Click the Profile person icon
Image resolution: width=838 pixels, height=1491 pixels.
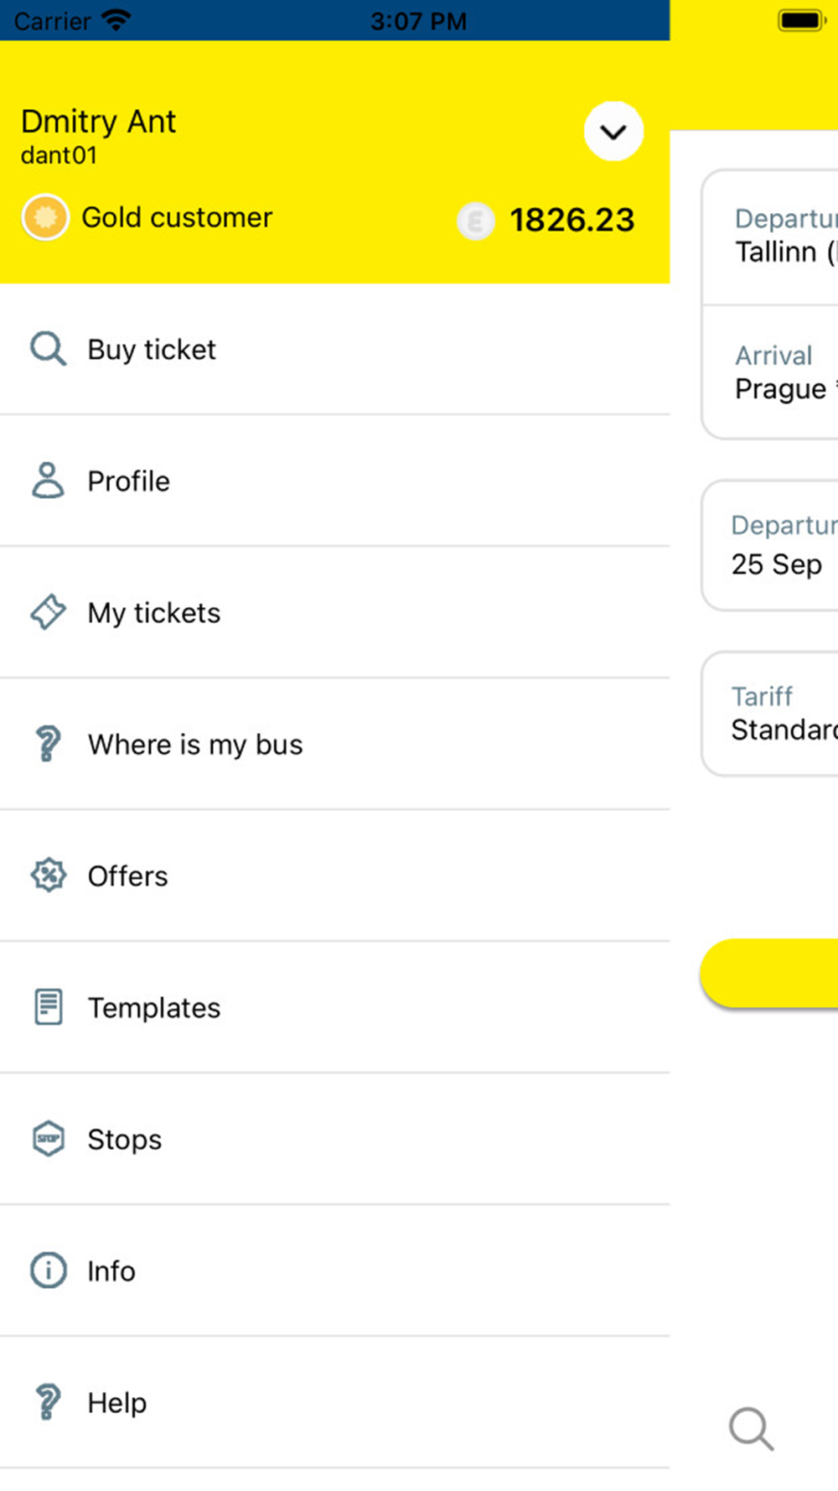pos(48,481)
